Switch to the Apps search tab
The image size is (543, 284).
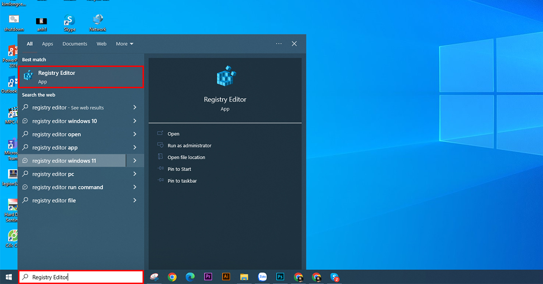point(47,43)
